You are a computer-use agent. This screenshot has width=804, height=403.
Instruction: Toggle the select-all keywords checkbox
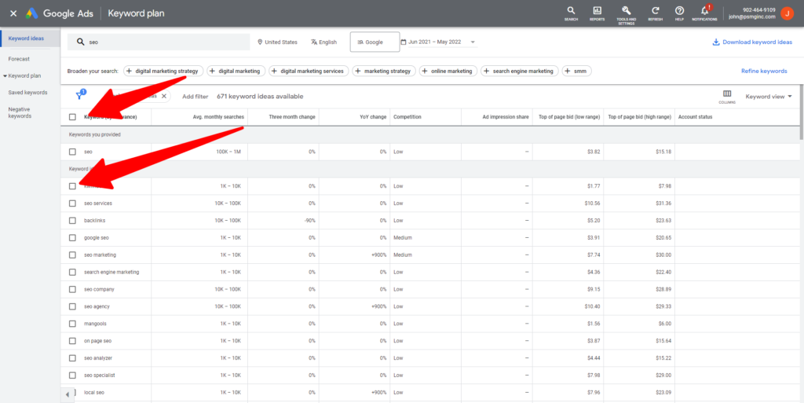click(x=72, y=117)
